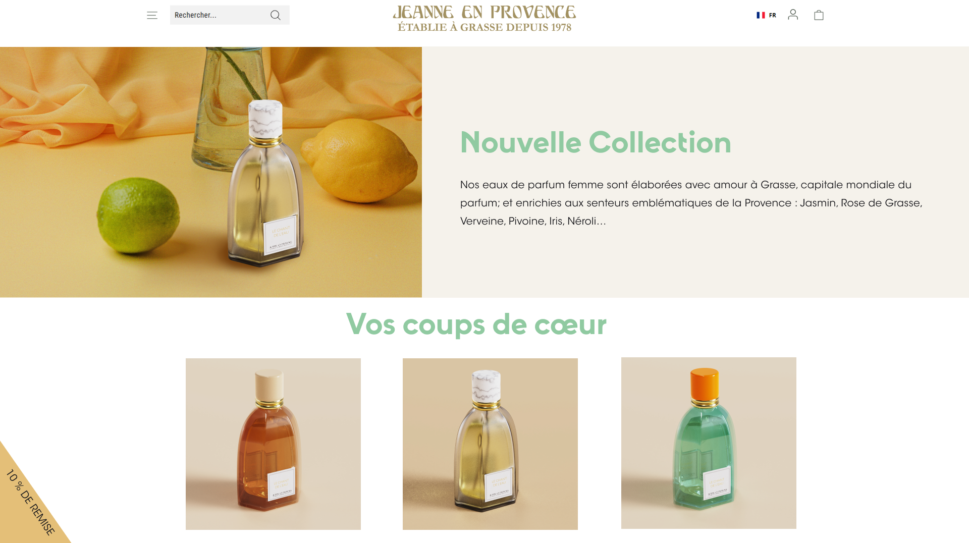Click the hero photo of perfume with lemon

(x=211, y=172)
